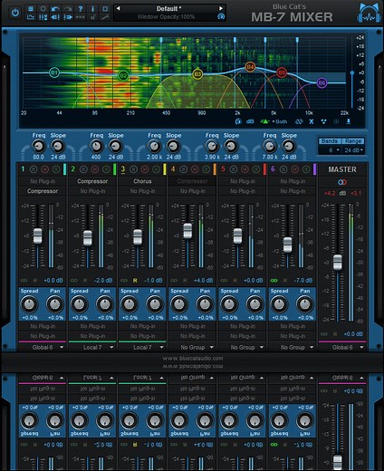Open the master Global 6 group dropdown
Viewport: 384px width, 471px height.
pyautogui.click(x=342, y=348)
